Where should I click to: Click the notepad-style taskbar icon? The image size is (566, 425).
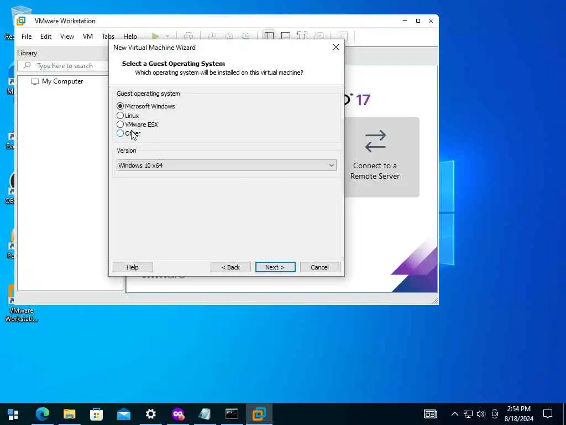pos(205,414)
